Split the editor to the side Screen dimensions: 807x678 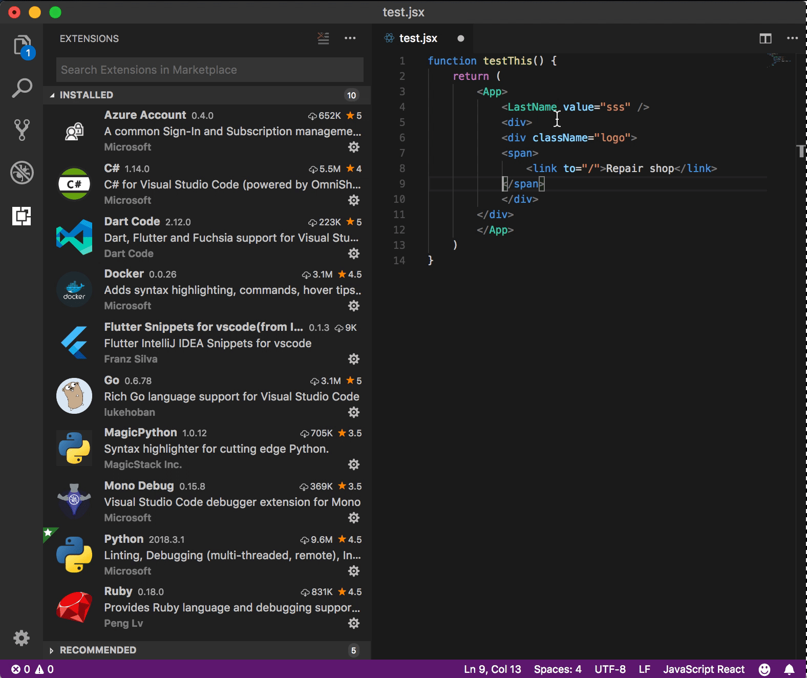(x=766, y=38)
